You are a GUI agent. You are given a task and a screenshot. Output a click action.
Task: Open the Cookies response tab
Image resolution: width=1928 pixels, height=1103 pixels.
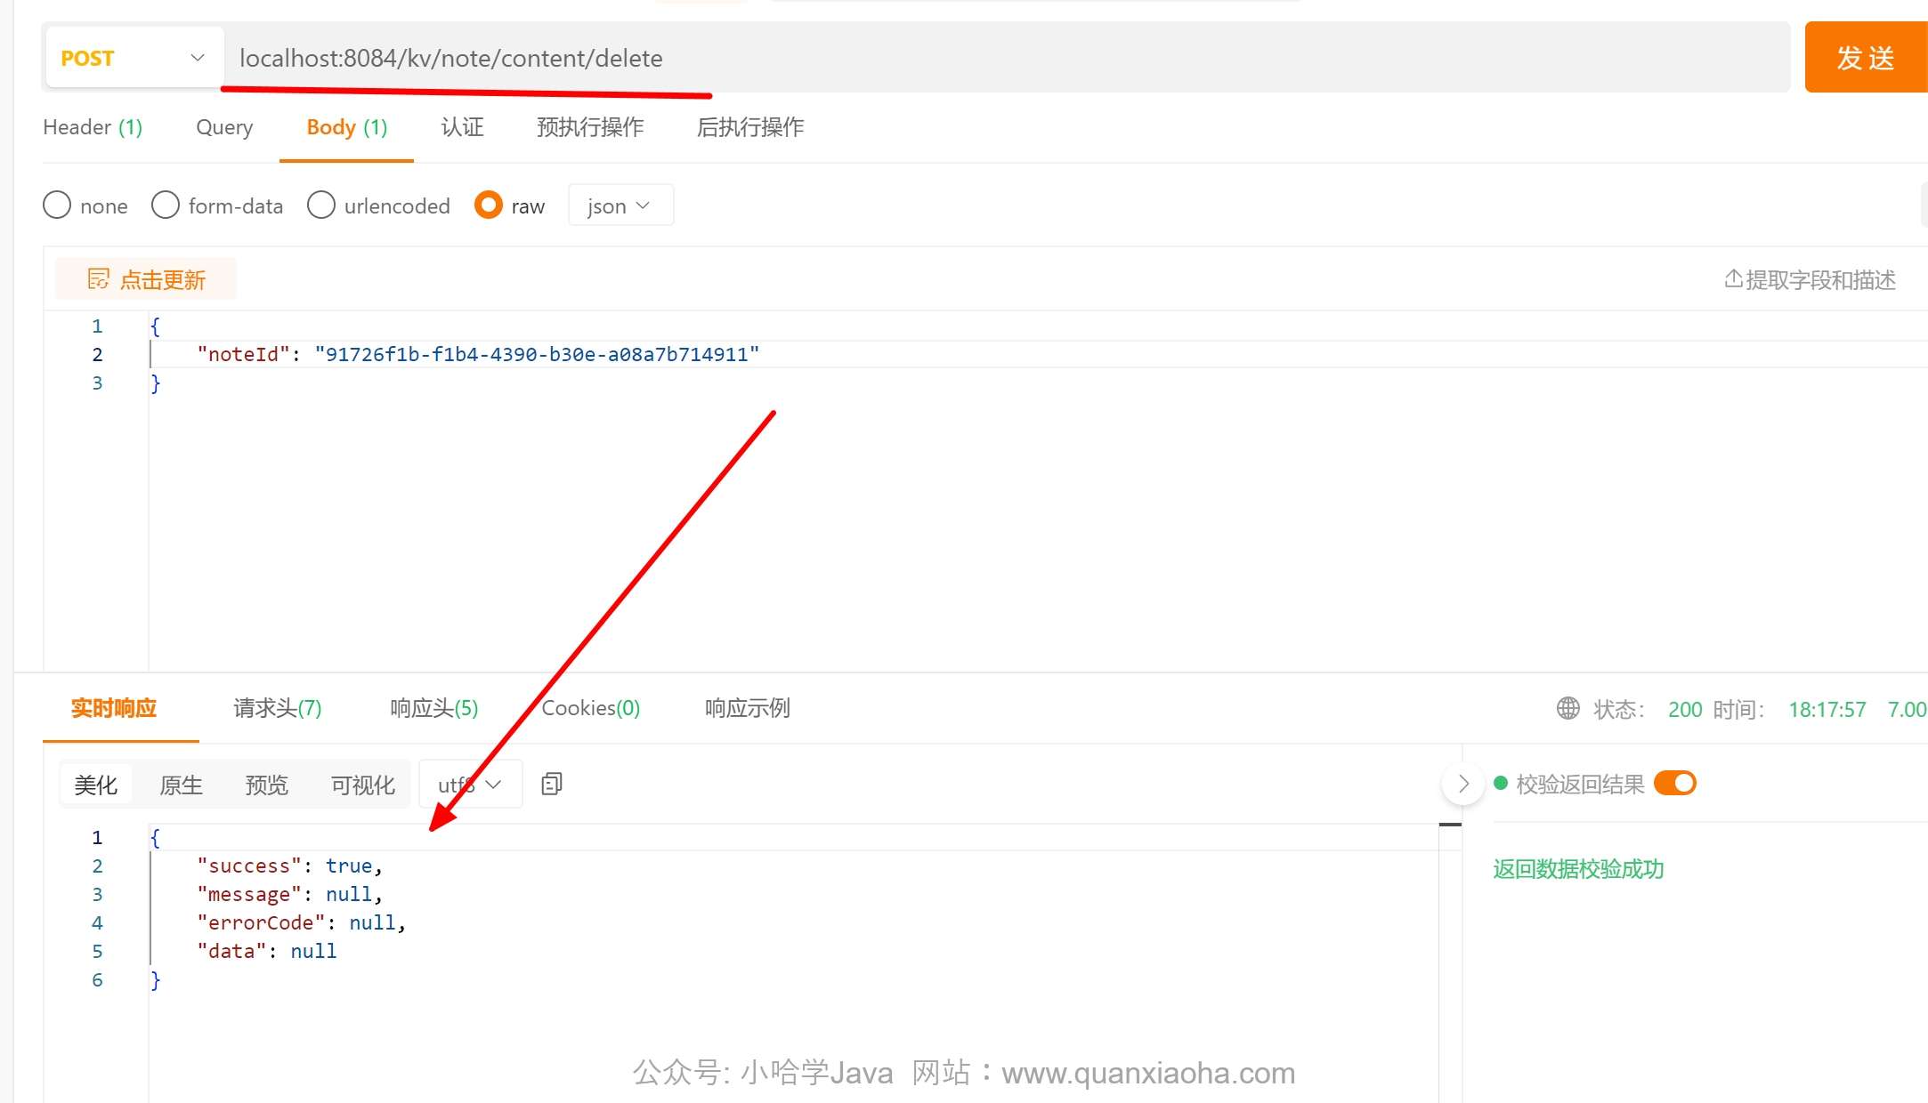tap(590, 708)
